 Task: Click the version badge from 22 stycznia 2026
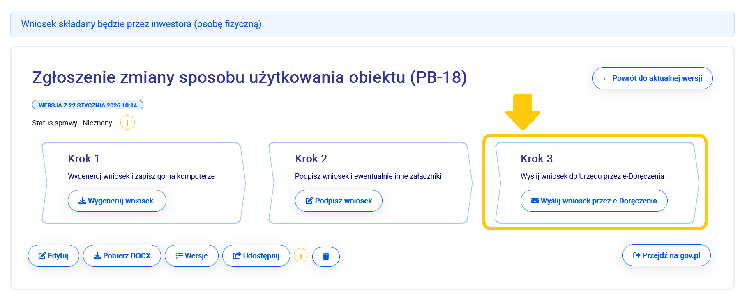[x=88, y=105]
